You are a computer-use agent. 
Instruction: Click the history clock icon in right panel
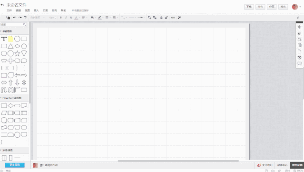pyautogui.click(x=299, y=58)
